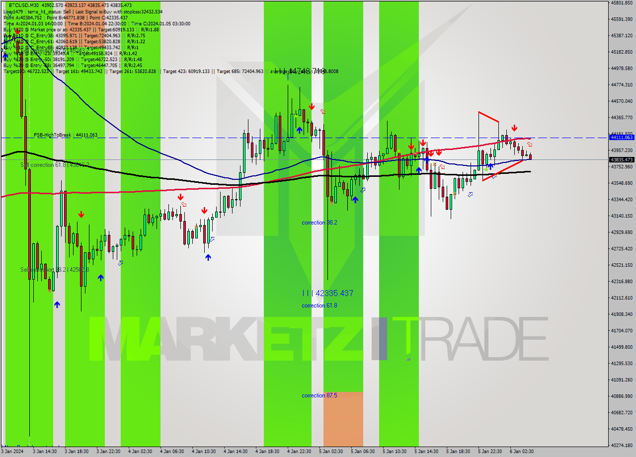Click 43344.420 on the price axis
Viewport: 636px width, 457px height.
622,199
